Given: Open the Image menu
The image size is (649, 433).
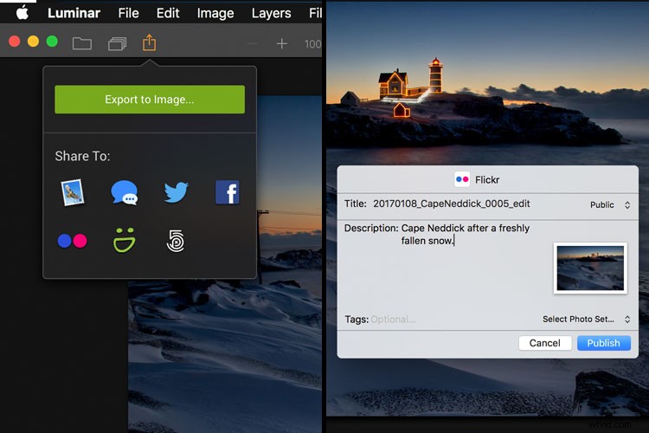Looking at the screenshot, I should coord(215,13).
